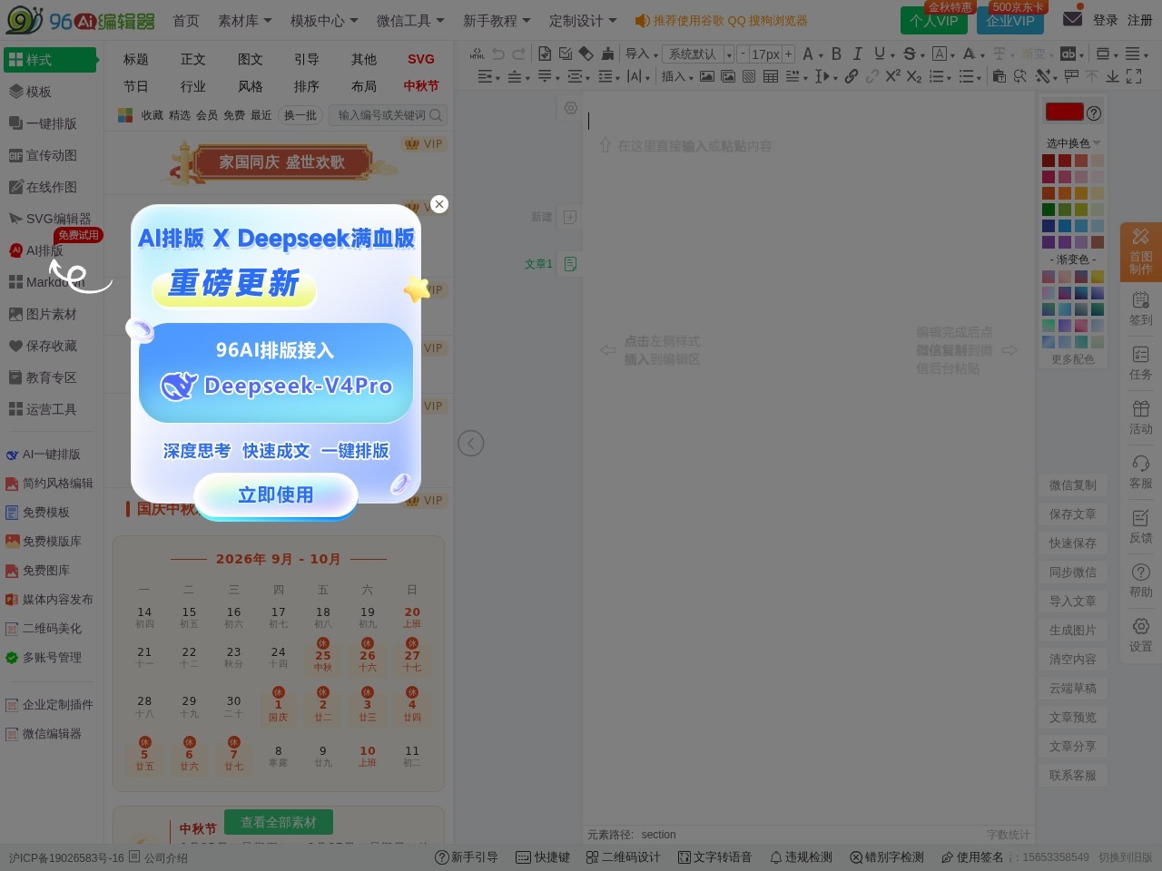This screenshot has width=1162, height=871.
Task: Open the 插入 dropdown menu
Action: [x=677, y=76]
